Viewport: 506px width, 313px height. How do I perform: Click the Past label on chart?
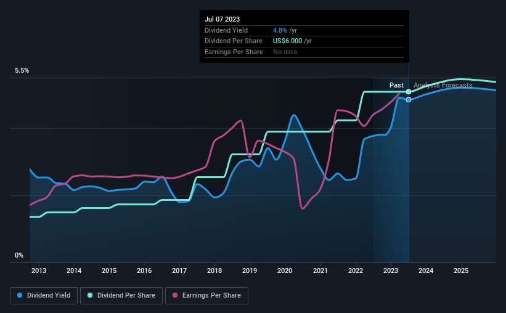tap(396, 85)
